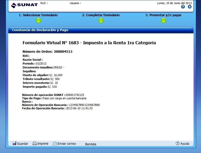
Task: Go to step 1 Seleccionar formulario
Action: coord(38,15)
